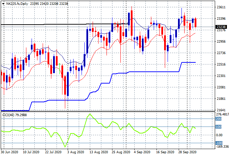Click the 3 Aug 2020 date label
229x156 pixels.
point(76,152)
